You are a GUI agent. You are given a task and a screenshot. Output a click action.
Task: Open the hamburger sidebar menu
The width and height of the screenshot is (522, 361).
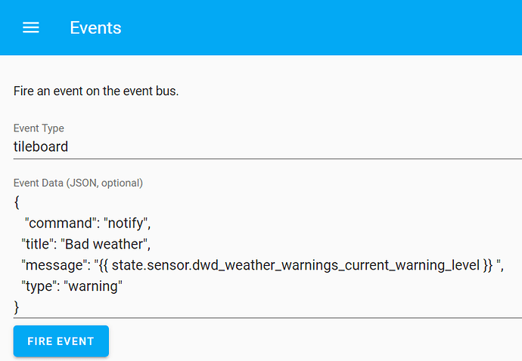30,28
